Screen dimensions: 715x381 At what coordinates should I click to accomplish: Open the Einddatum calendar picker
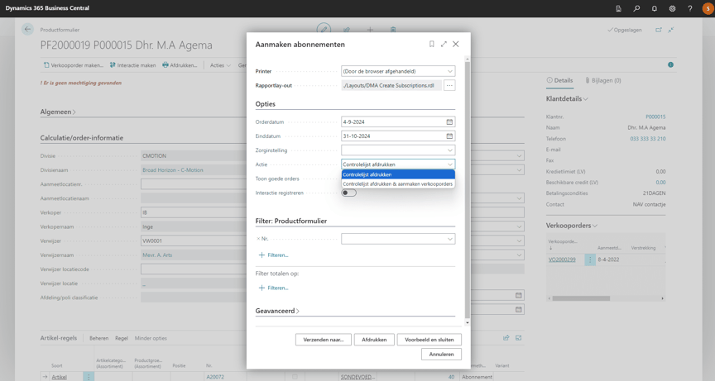(449, 136)
